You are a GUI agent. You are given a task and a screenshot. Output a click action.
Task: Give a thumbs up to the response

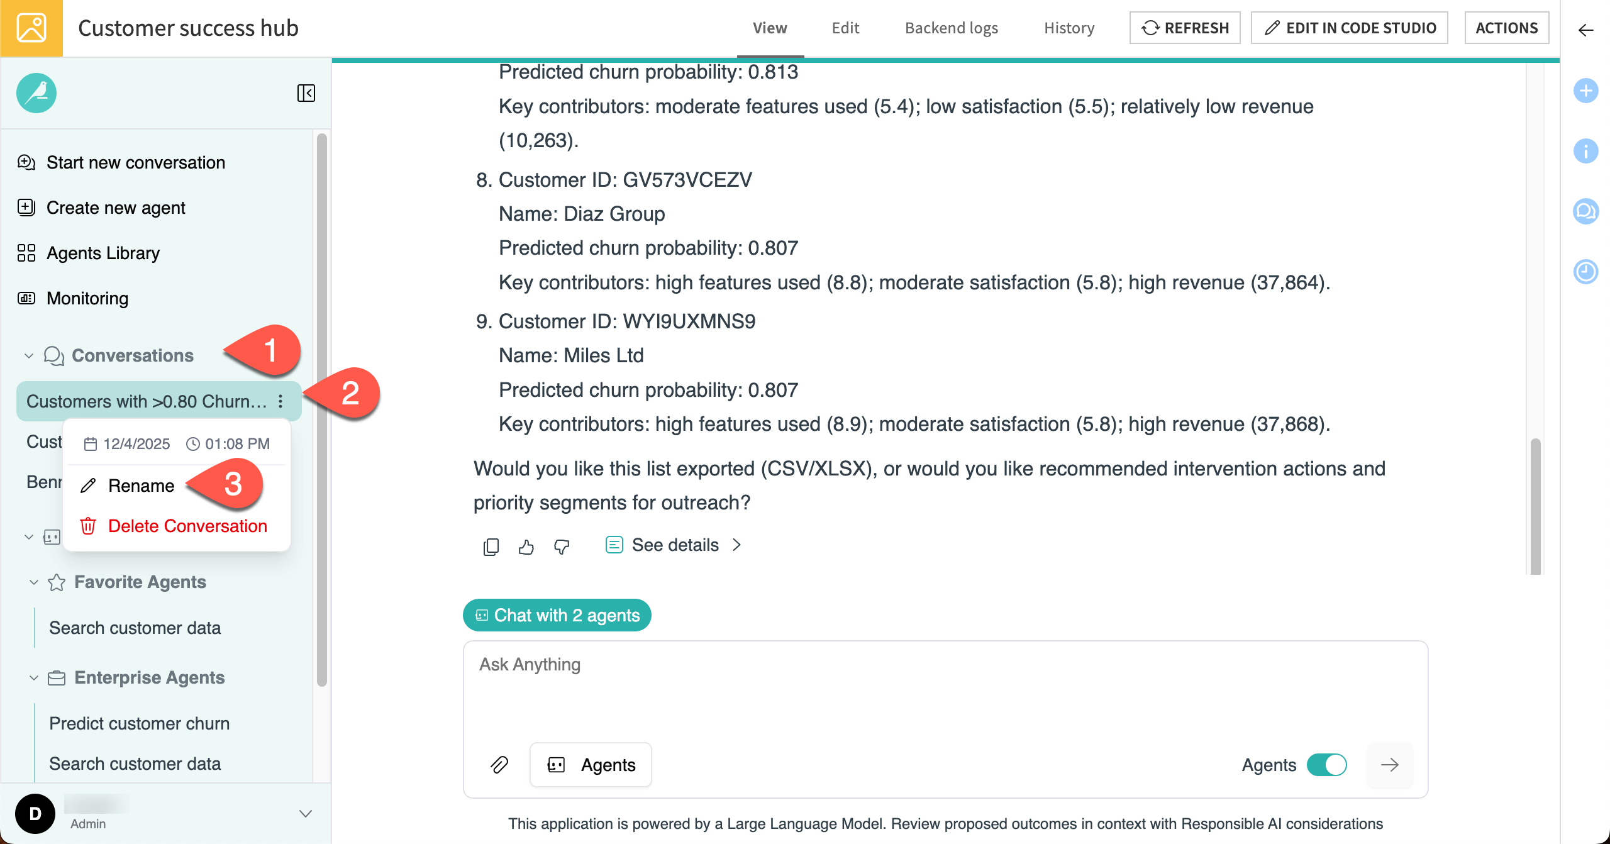tap(527, 547)
